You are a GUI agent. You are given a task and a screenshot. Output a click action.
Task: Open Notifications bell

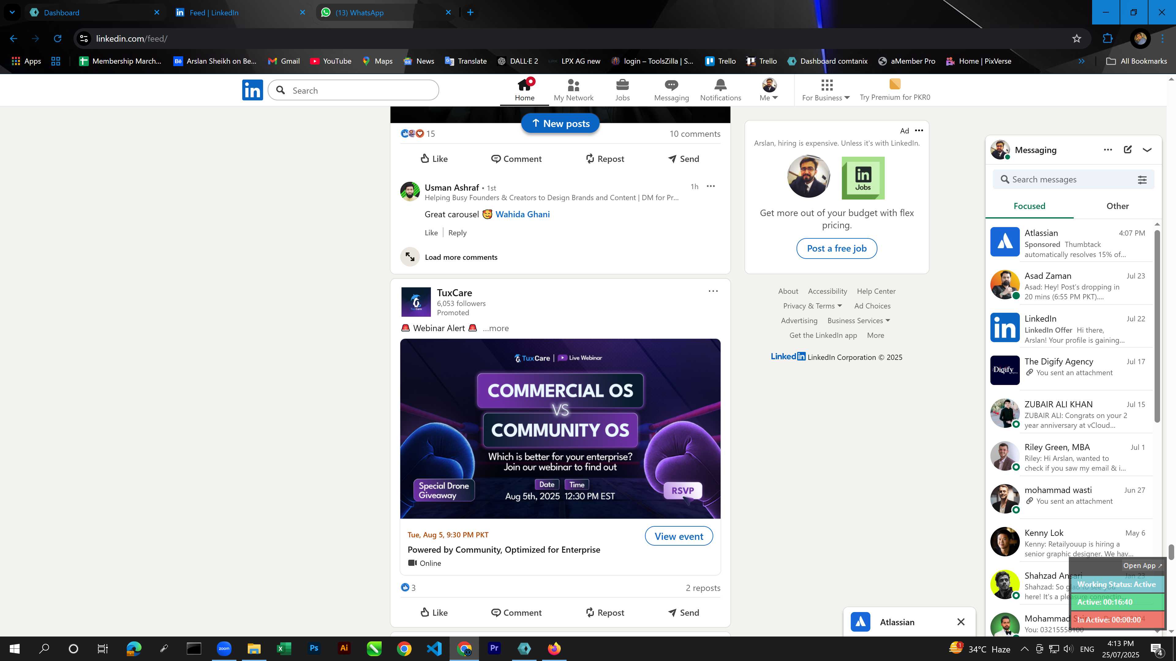[x=720, y=90]
